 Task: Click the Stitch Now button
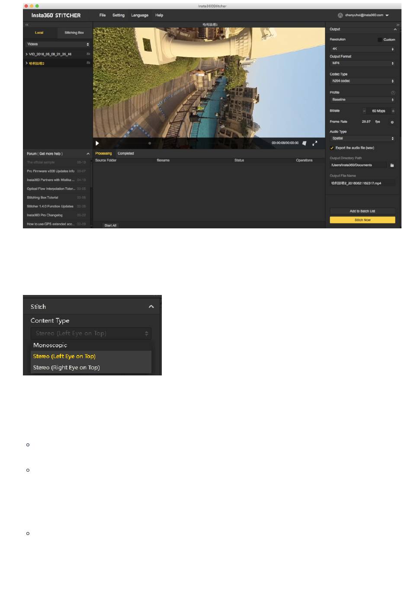click(x=363, y=220)
